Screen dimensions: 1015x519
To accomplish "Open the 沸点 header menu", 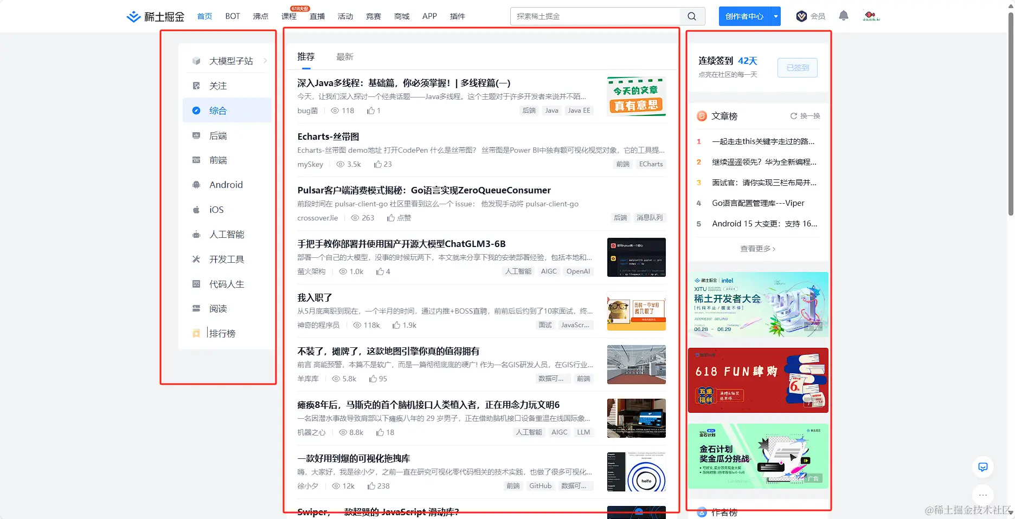I will 261,16.
